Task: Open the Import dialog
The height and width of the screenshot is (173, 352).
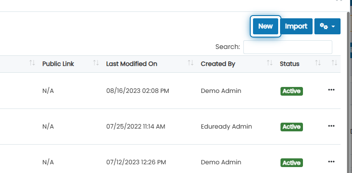Action: [x=296, y=26]
